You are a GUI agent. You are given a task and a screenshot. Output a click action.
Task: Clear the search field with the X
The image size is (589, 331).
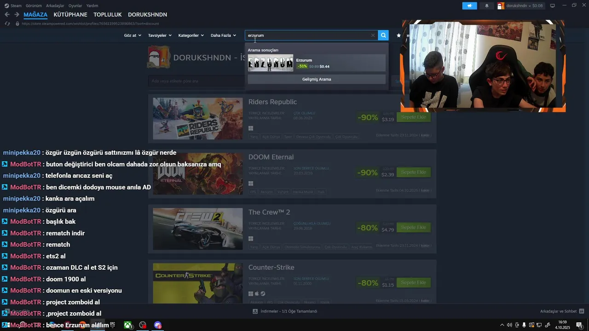pyautogui.click(x=373, y=35)
